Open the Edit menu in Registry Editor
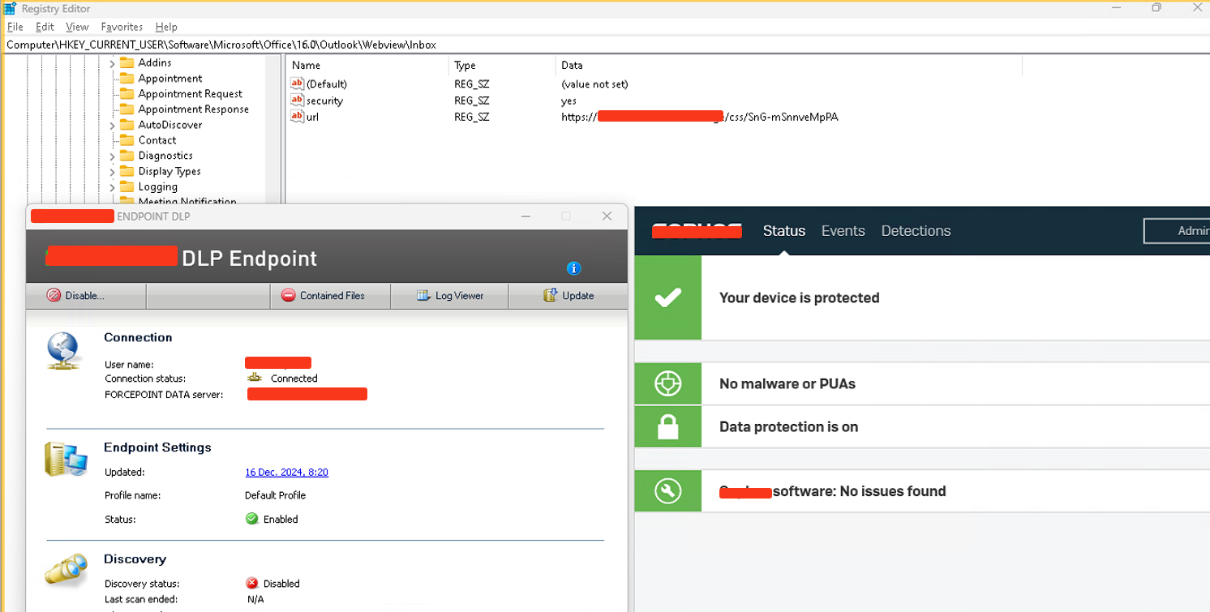The image size is (1210, 612). (x=45, y=27)
